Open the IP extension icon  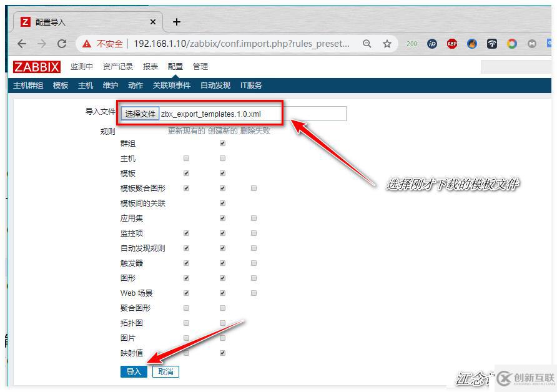[432, 44]
